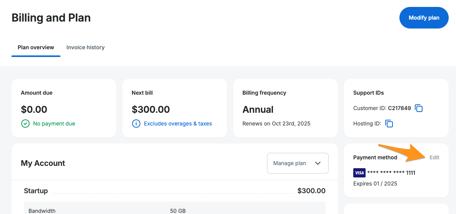Click the masked card number ending 1111
Screen dimensions: 456x214
[x=391, y=173]
